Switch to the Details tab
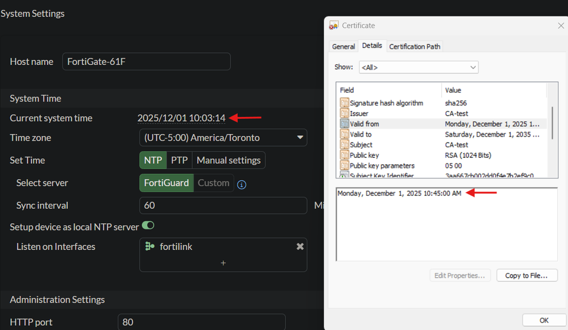This screenshot has height=330, width=568. point(372,45)
